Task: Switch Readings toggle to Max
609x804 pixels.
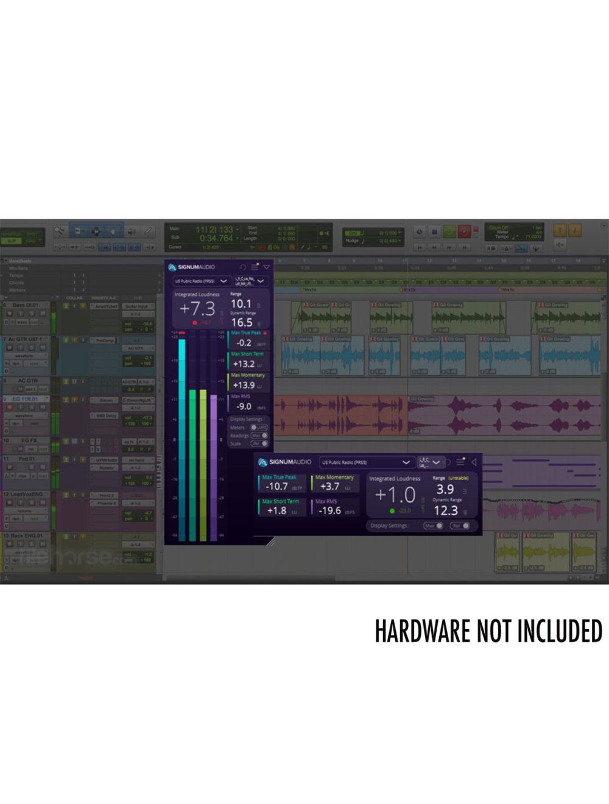Action: tap(258, 435)
